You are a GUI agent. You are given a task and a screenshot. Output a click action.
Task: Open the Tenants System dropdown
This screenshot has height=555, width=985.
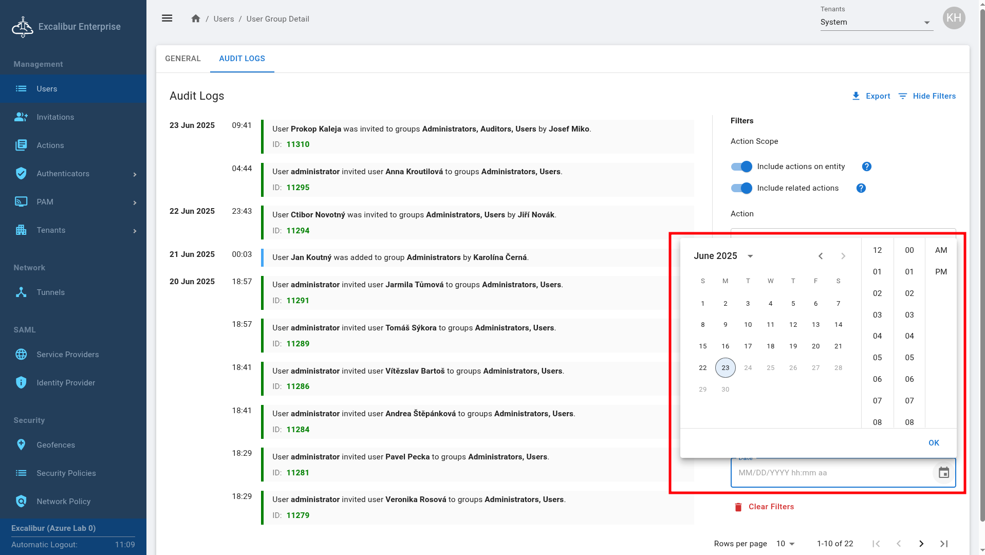tap(876, 22)
